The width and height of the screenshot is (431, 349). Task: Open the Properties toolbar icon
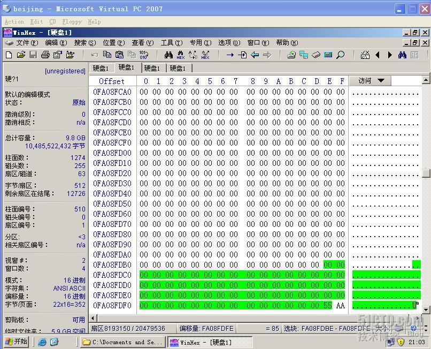[x=58, y=55]
